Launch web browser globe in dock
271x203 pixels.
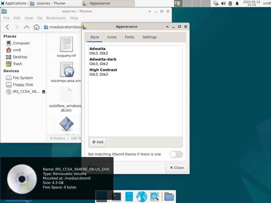(142, 197)
